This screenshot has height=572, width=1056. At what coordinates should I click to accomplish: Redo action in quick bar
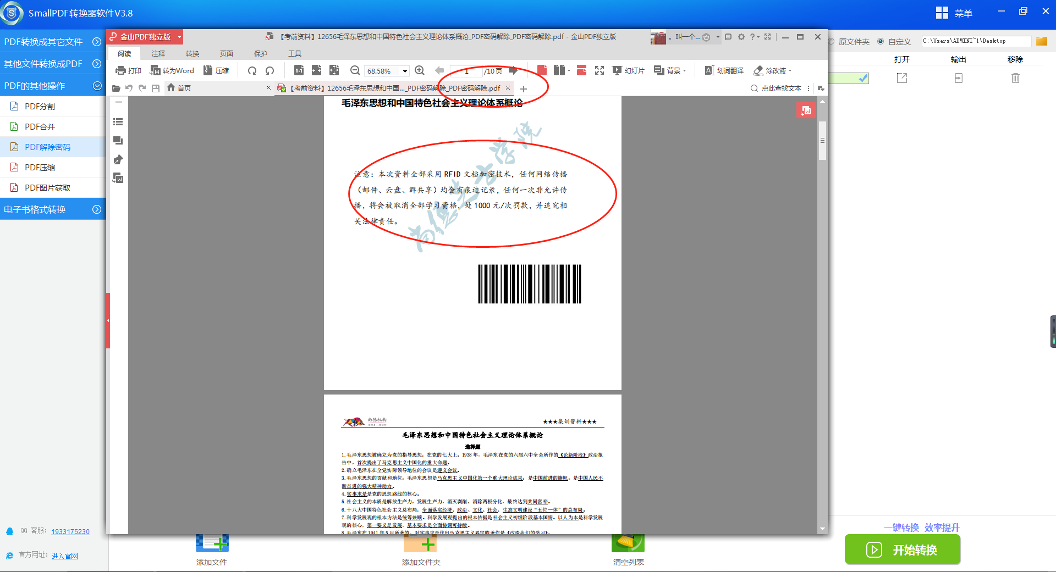[142, 88]
